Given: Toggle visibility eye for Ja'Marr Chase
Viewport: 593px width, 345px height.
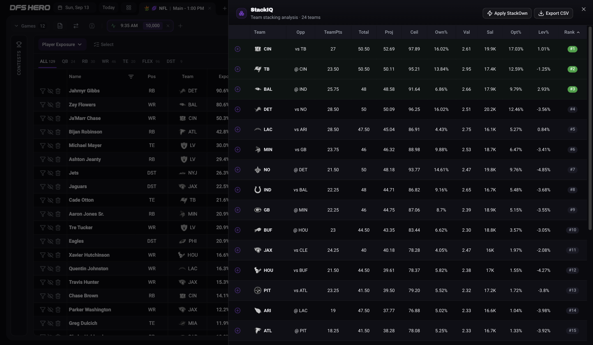Looking at the screenshot, I should (50, 118).
